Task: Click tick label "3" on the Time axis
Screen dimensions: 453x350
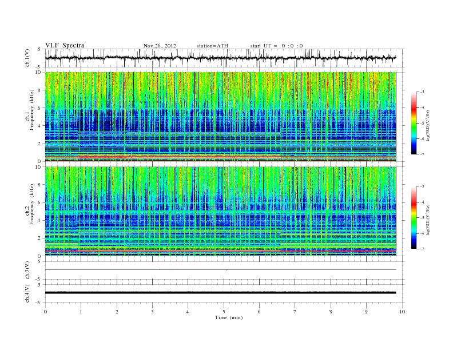Action: tap(152, 312)
